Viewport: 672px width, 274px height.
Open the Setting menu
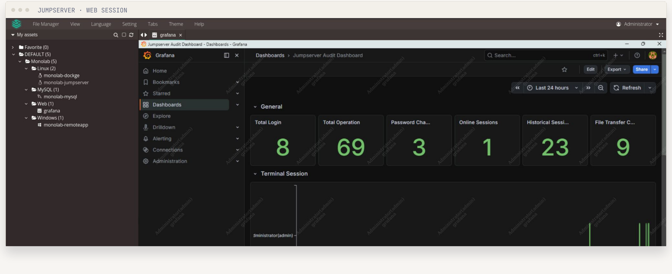click(129, 24)
